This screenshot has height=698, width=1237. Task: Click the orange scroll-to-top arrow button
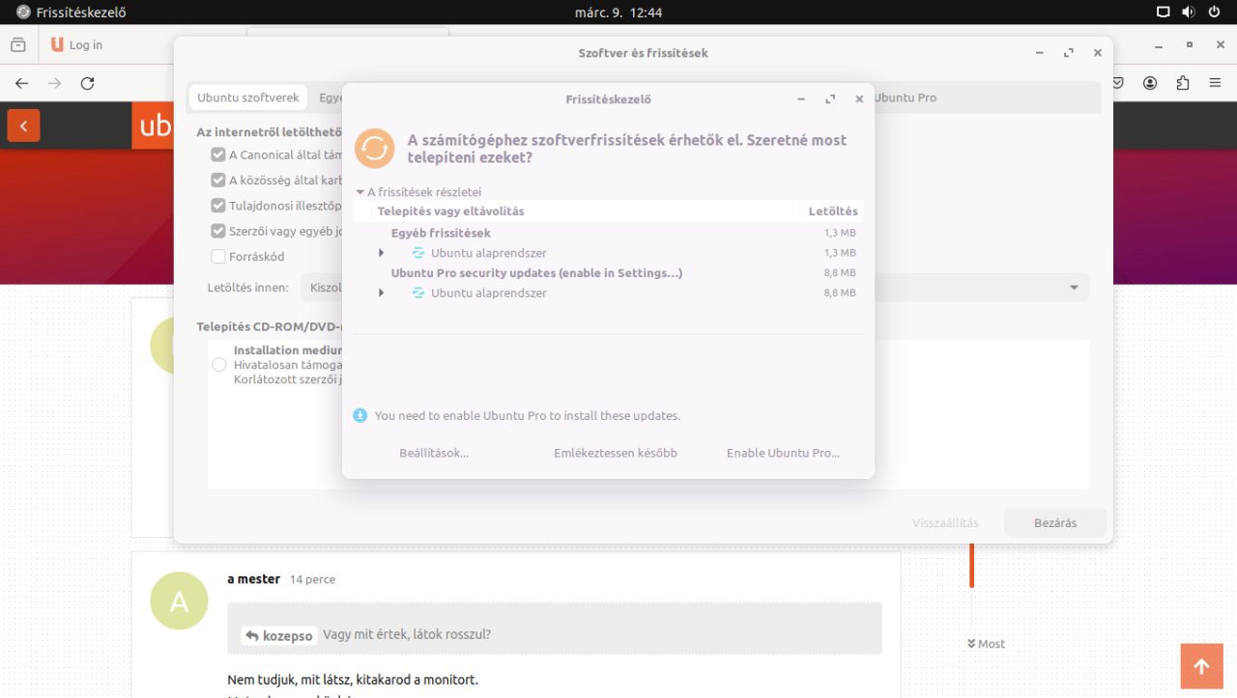tap(1201, 666)
